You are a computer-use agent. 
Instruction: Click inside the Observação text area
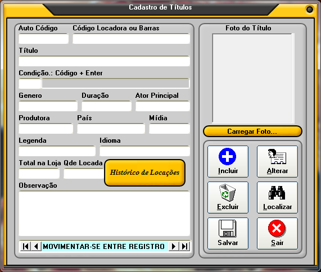104,214
